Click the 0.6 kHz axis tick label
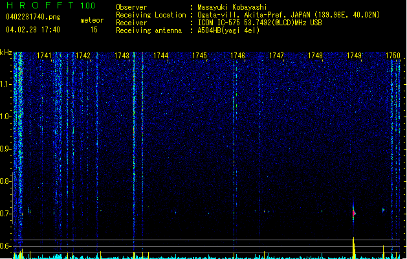The width and height of the screenshot is (407, 259). pos(5,246)
